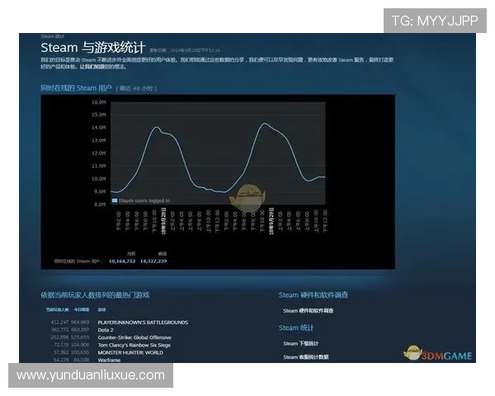Open PLAYERUNKNOWN'S BATTLEGROUNDS game link
The image size is (495, 396).
(x=143, y=323)
